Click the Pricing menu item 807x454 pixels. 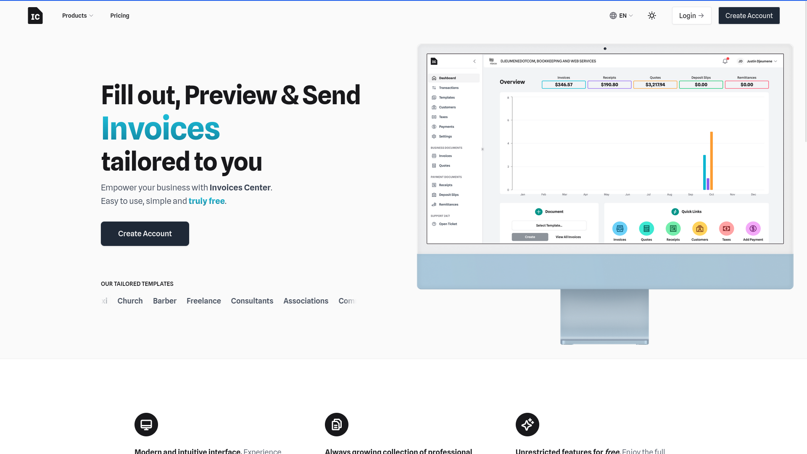coord(120,16)
